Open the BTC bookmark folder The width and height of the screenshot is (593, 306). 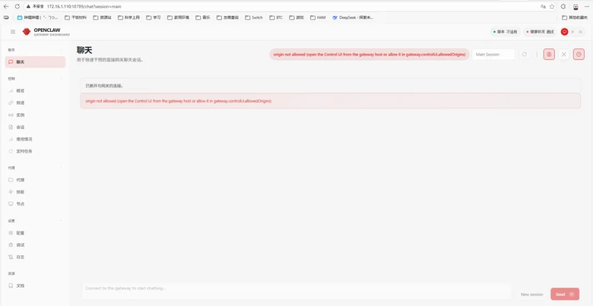(276, 18)
